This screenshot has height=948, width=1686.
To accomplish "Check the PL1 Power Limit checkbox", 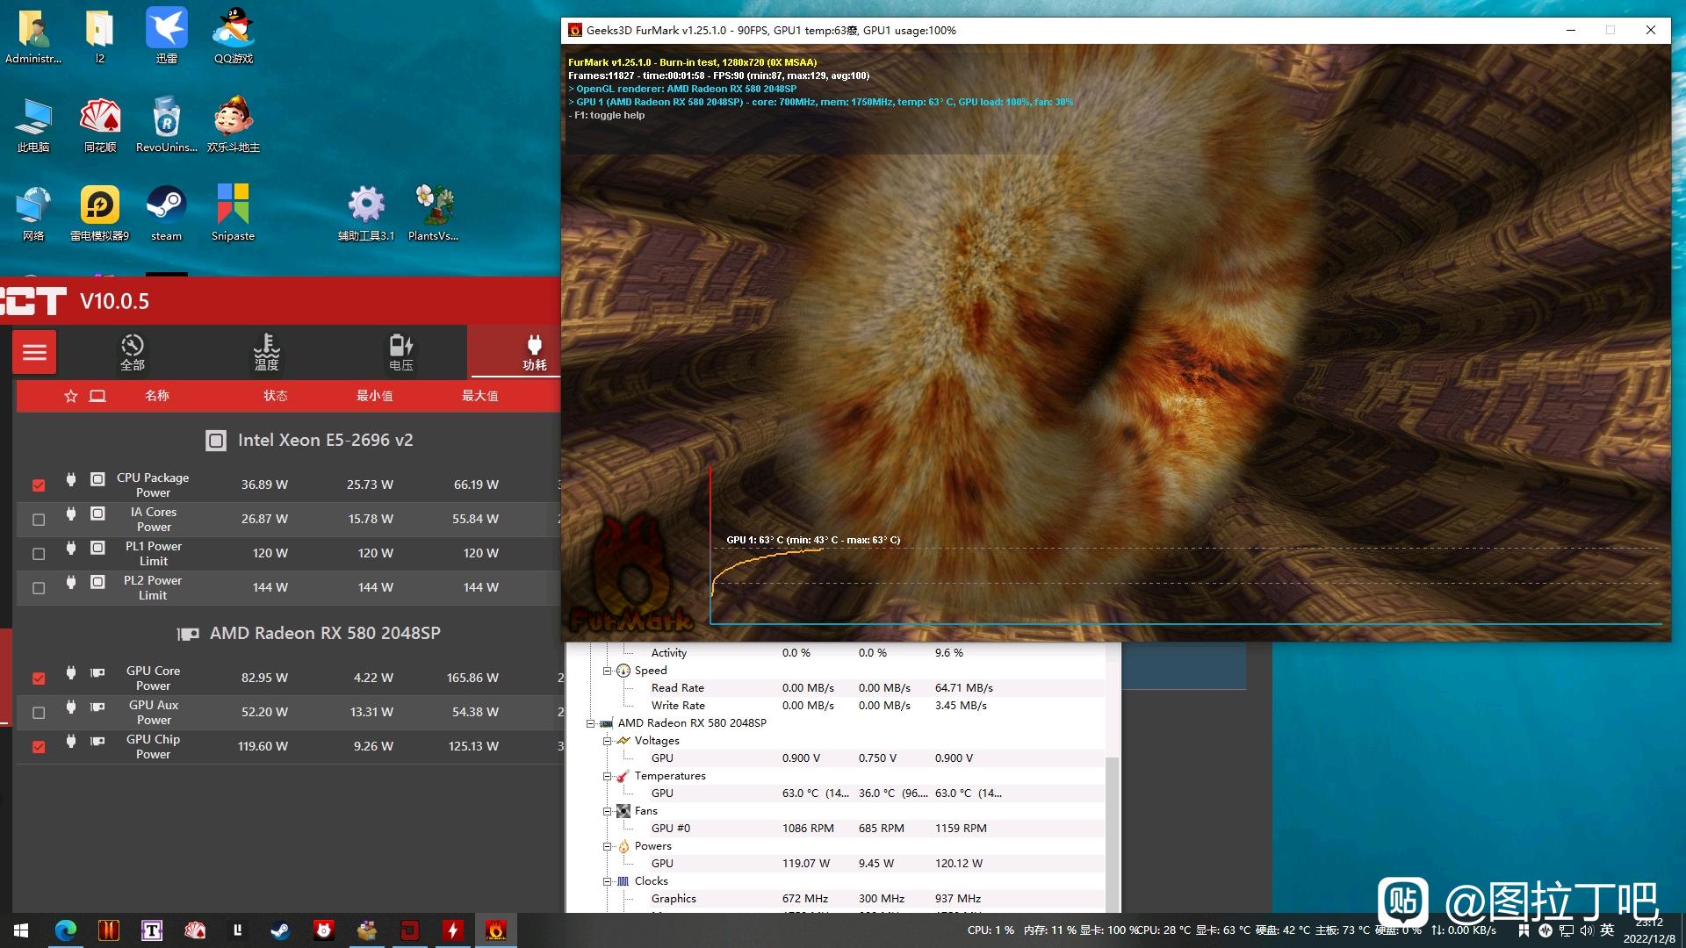I will pos(39,554).
